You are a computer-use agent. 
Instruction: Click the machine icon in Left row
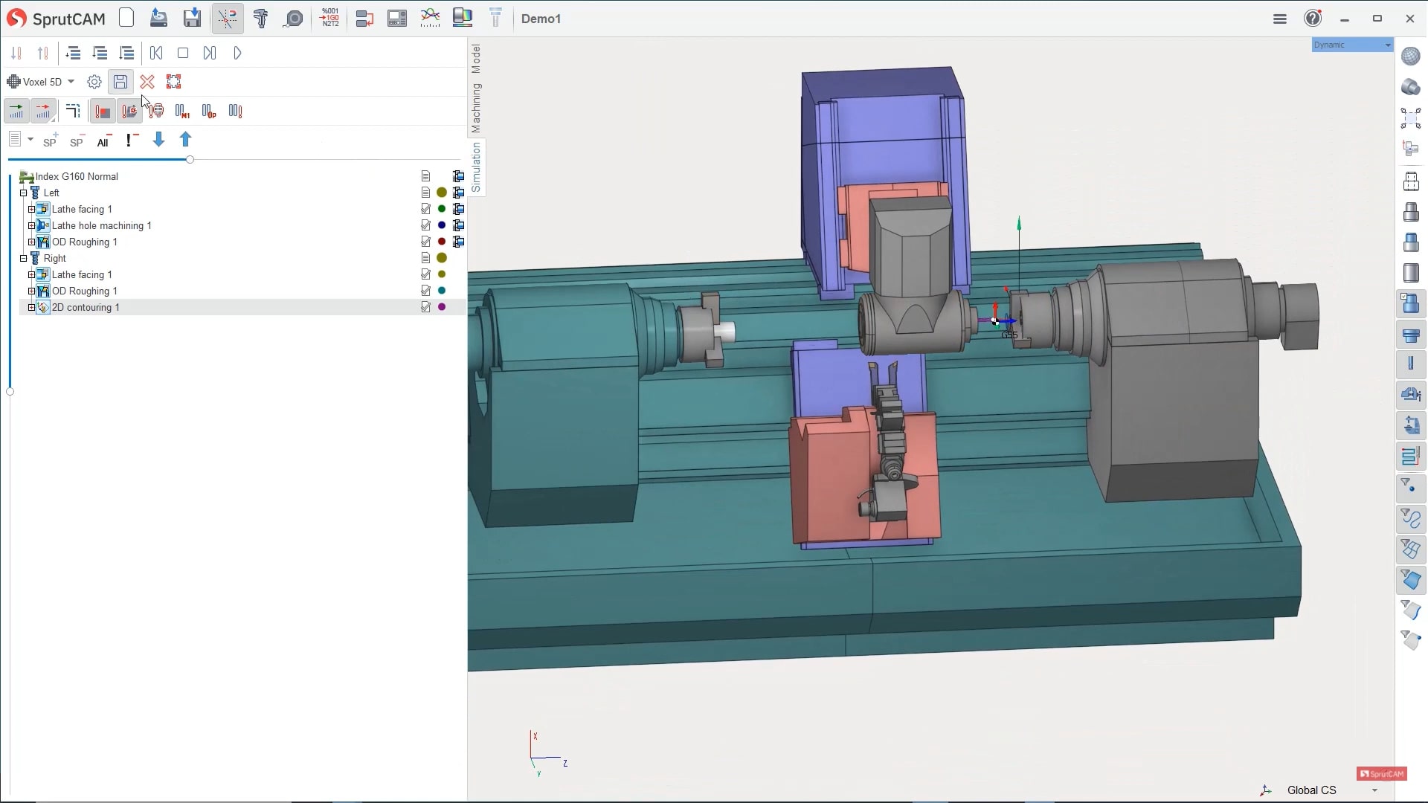(459, 193)
